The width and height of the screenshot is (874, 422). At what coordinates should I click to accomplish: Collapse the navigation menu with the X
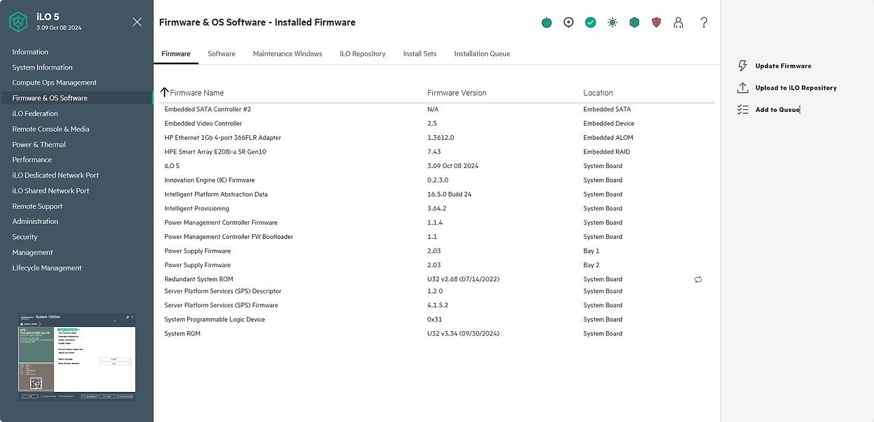point(137,22)
